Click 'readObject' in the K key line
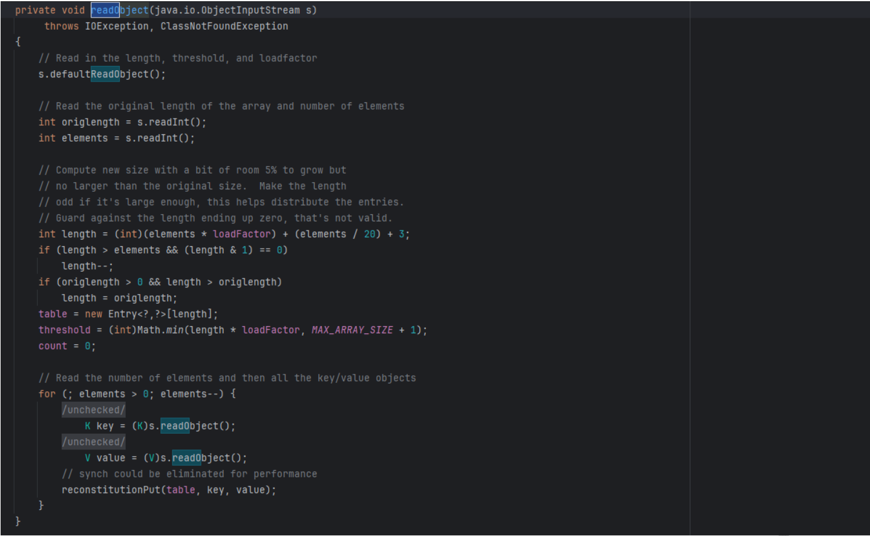 tap(189, 426)
